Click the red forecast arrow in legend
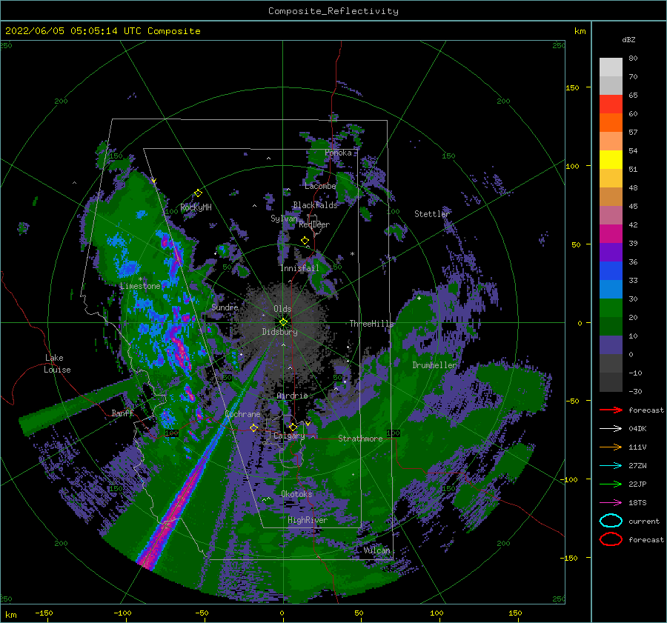667x623 pixels. coord(611,410)
